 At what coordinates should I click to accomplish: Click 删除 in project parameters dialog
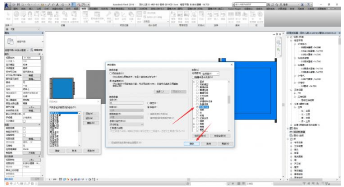tap(91, 123)
